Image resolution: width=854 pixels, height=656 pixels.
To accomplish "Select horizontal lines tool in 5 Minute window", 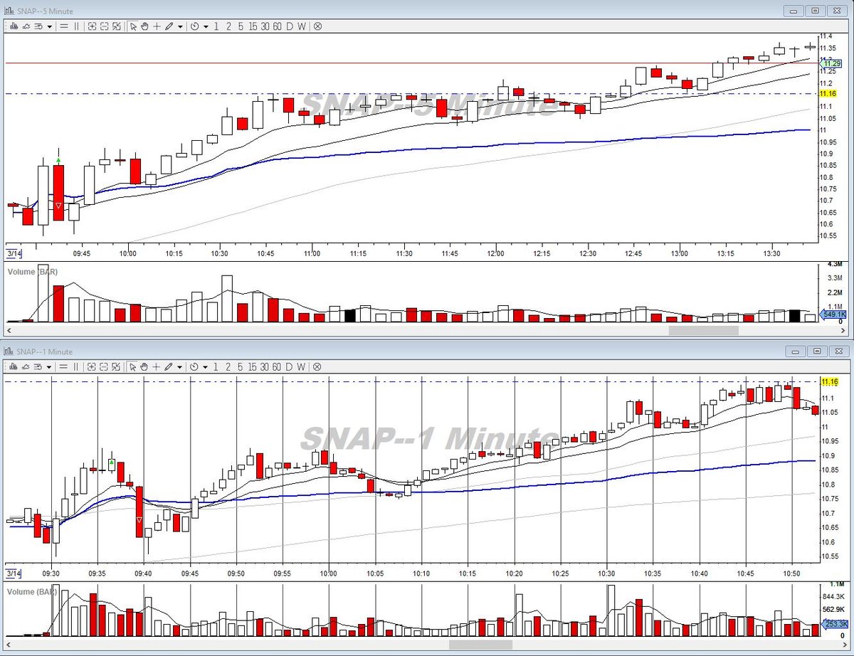I will 64,26.
